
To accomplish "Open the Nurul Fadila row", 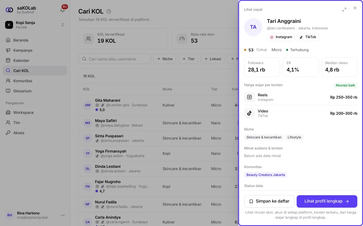I will pos(158,204).
